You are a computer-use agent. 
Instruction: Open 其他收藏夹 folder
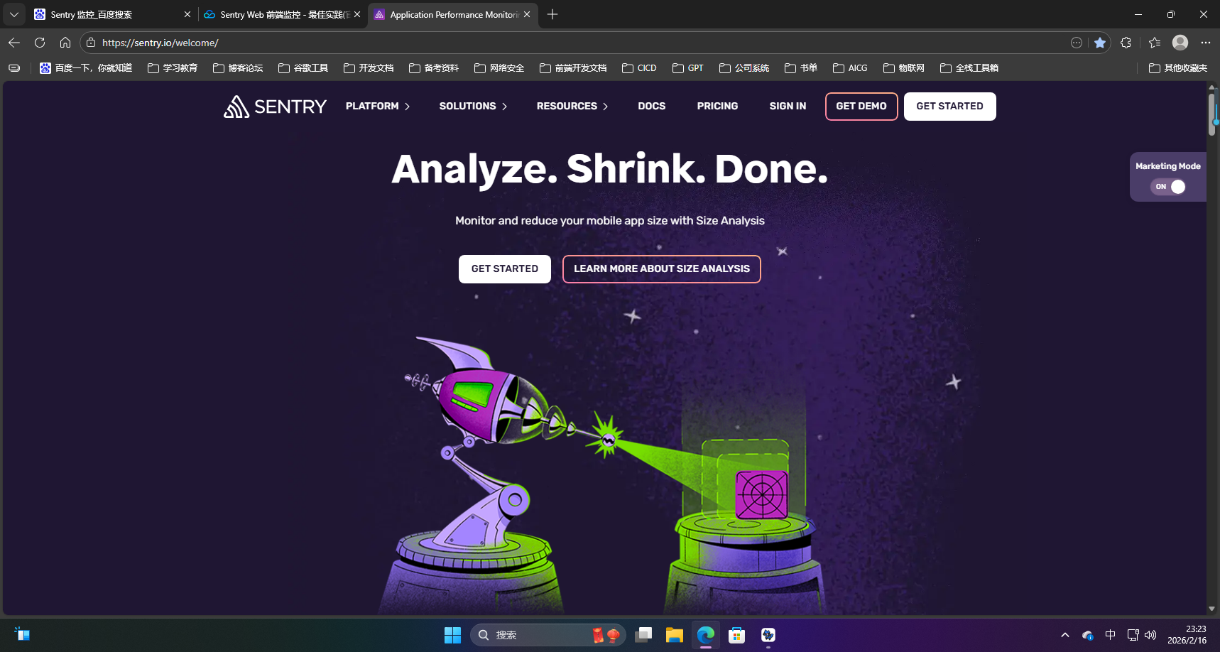coord(1178,68)
